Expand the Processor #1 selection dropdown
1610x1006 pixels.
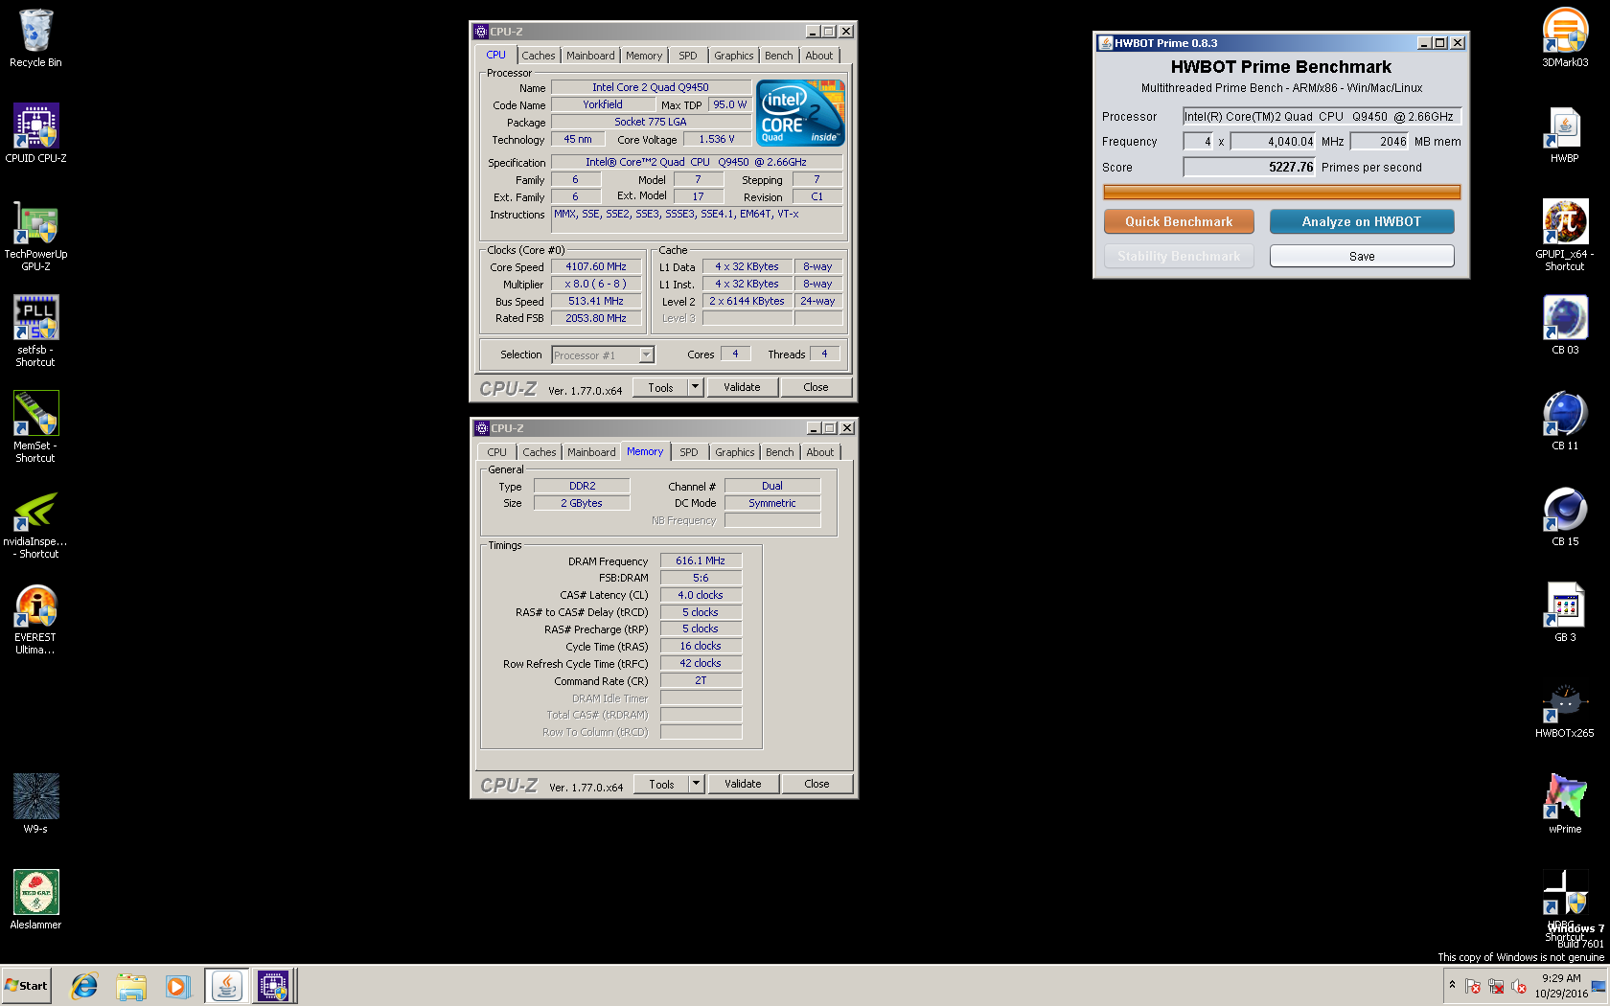(x=646, y=355)
